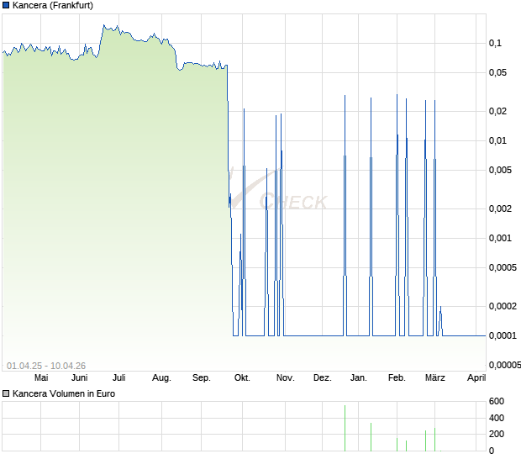
Task: Click the date range '01.04.25 - 10.04.26'
Action: (x=46, y=366)
